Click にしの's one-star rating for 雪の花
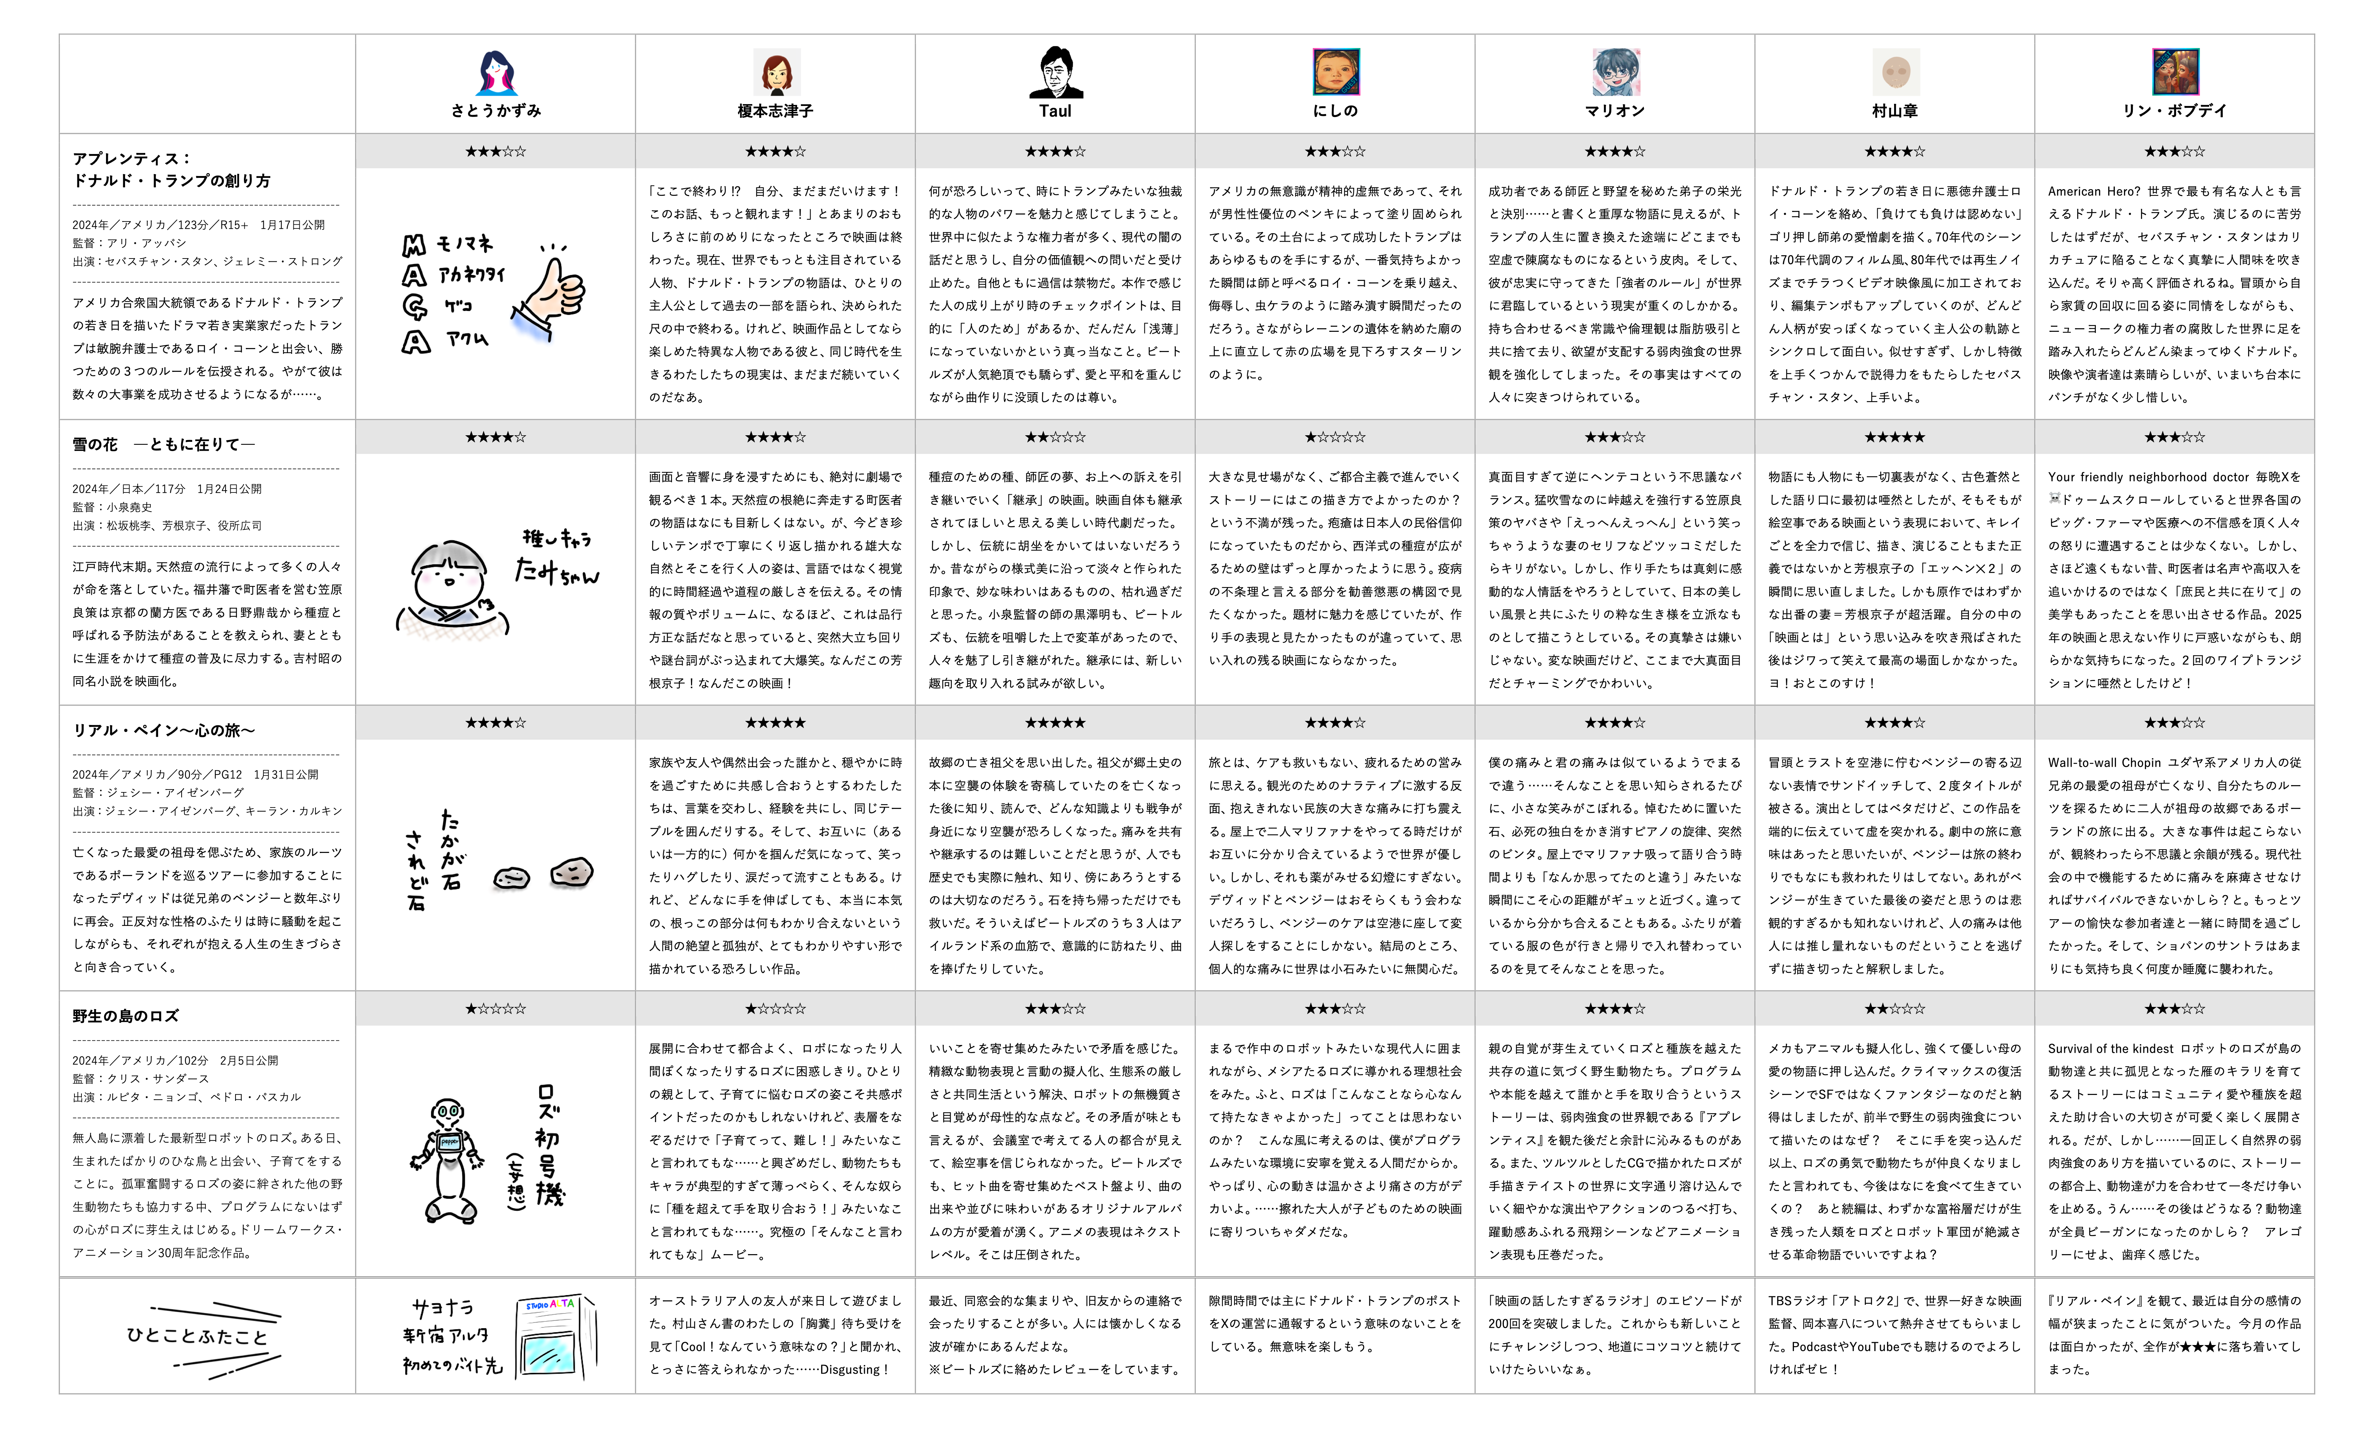The height and width of the screenshot is (1429, 2372). click(1335, 437)
